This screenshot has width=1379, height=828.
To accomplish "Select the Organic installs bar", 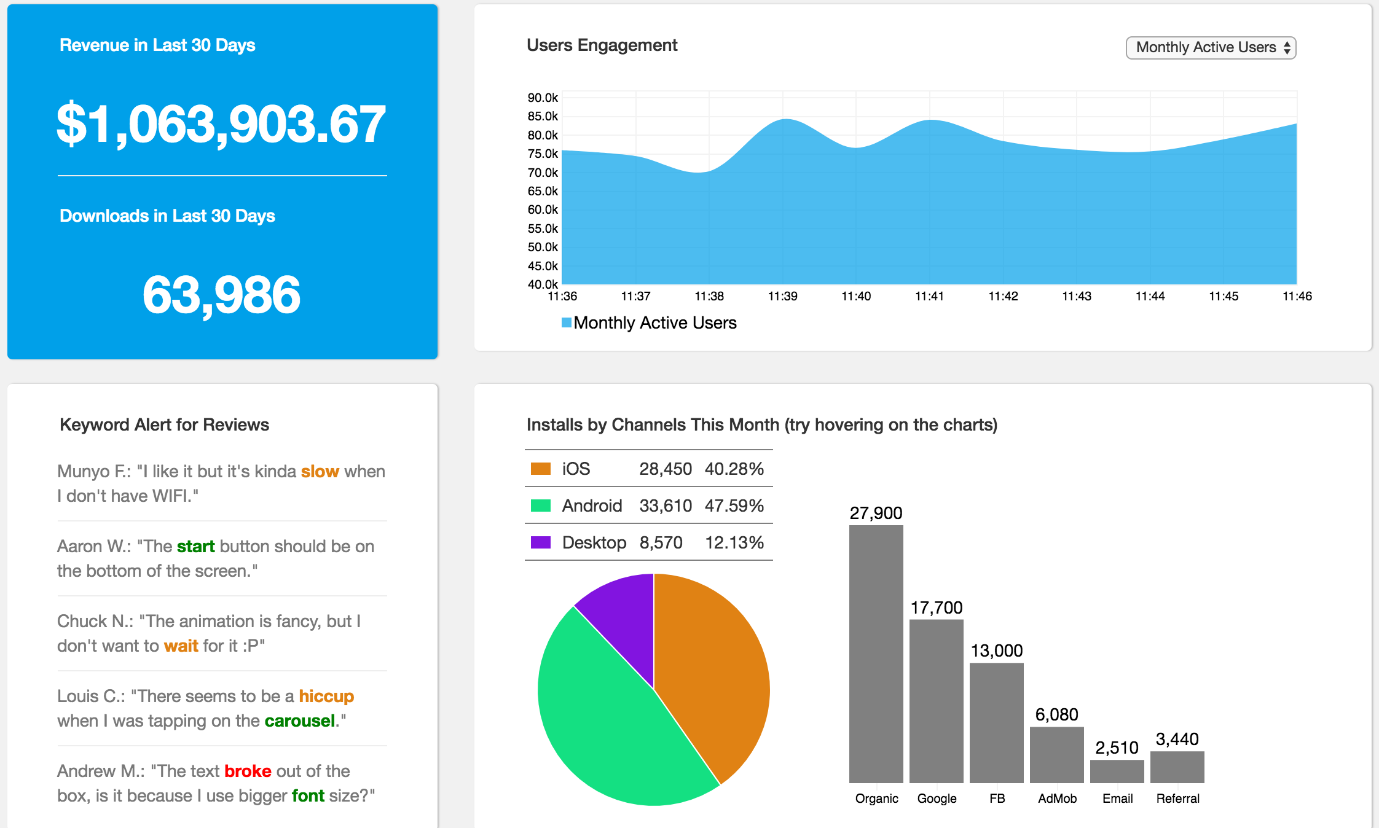I will point(876,654).
